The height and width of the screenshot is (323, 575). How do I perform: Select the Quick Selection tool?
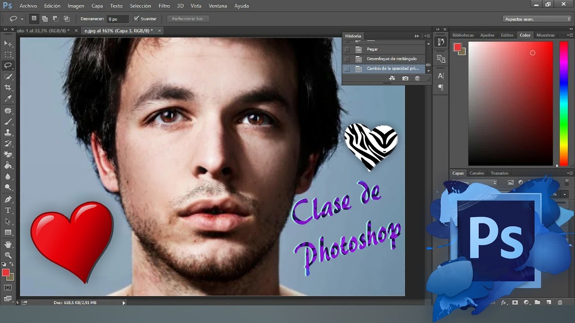[8, 77]
